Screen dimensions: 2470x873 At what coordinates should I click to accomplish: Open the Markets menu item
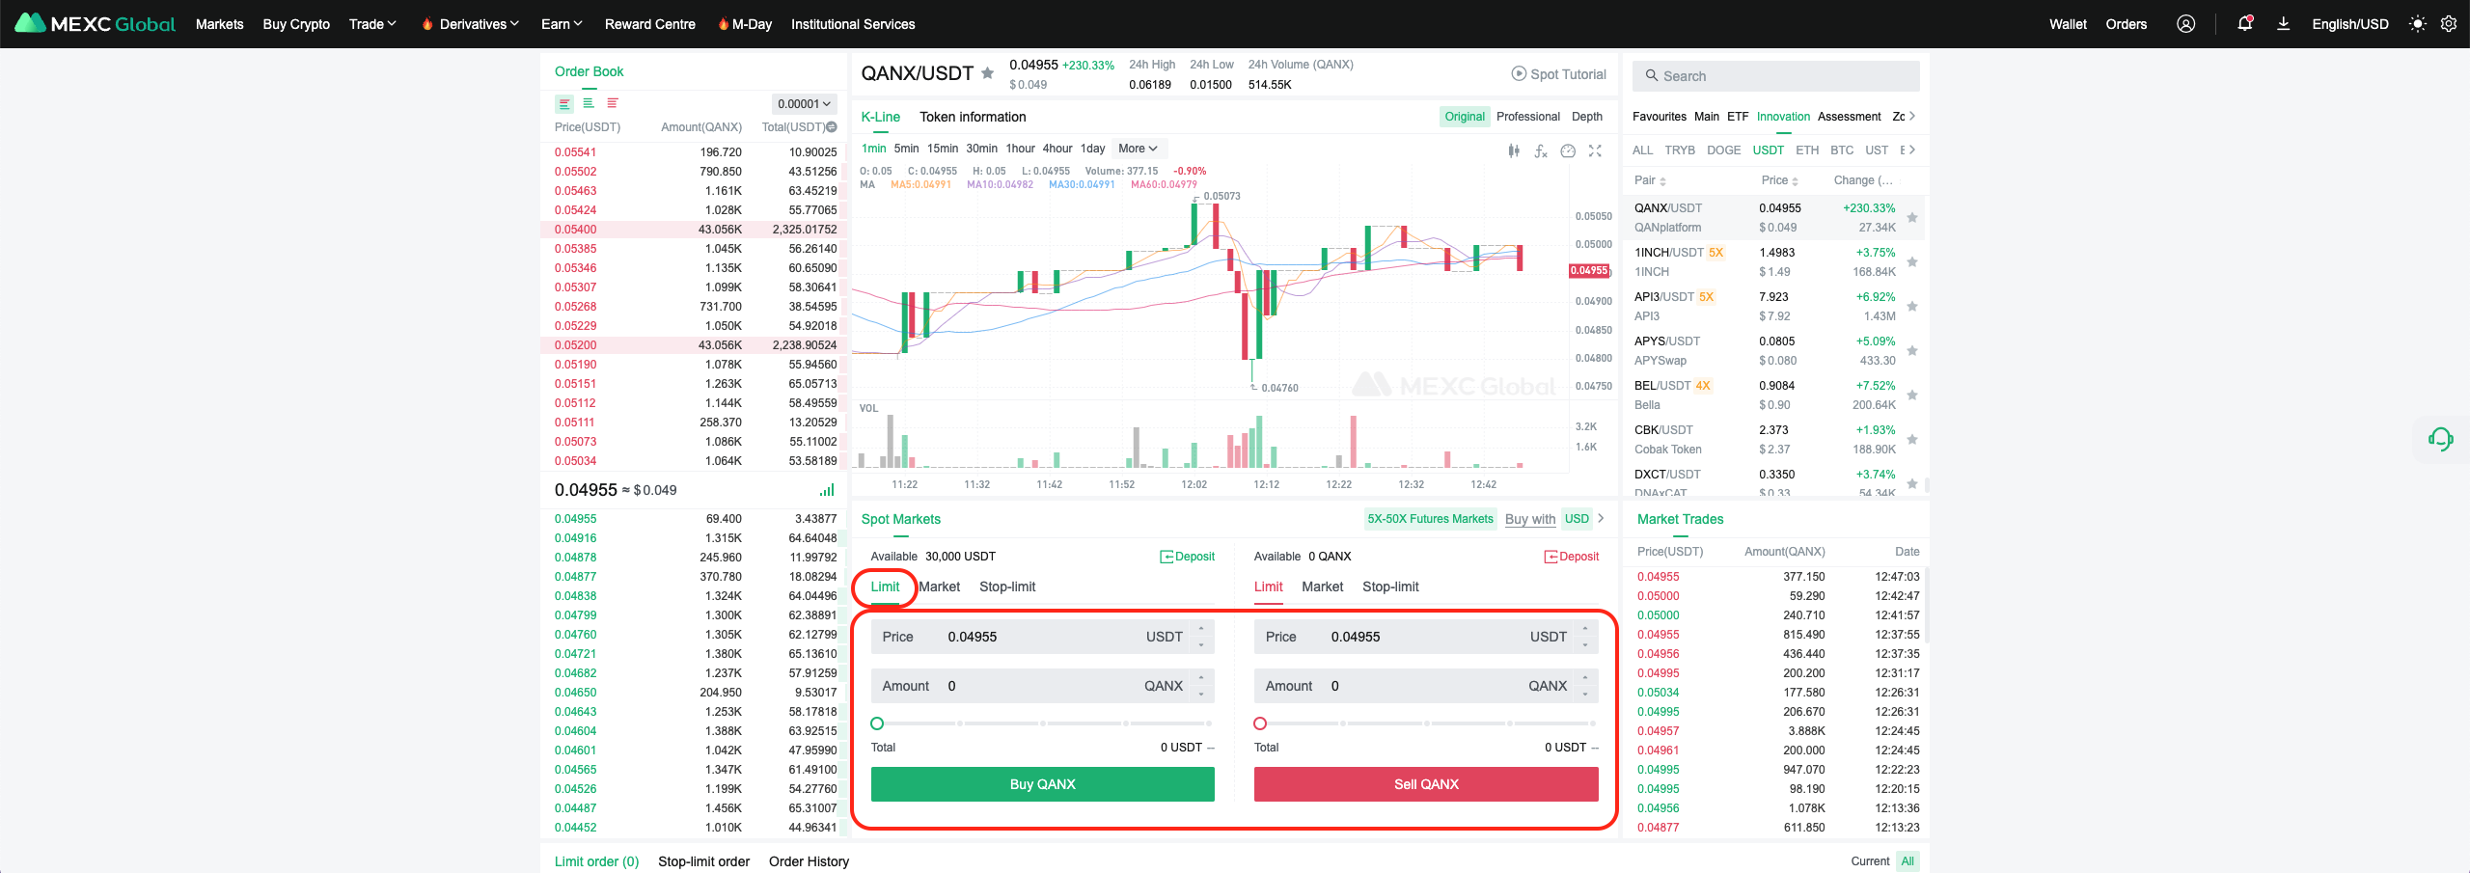pyautogui.click(x=219, y=24)
